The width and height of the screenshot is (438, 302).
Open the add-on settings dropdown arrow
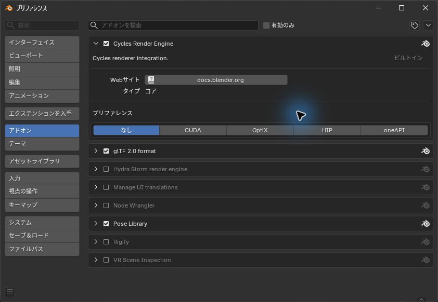pos(428,25)
